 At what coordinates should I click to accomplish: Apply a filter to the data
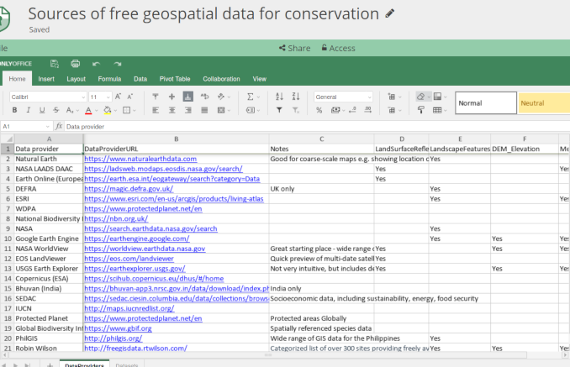(279, 110)
